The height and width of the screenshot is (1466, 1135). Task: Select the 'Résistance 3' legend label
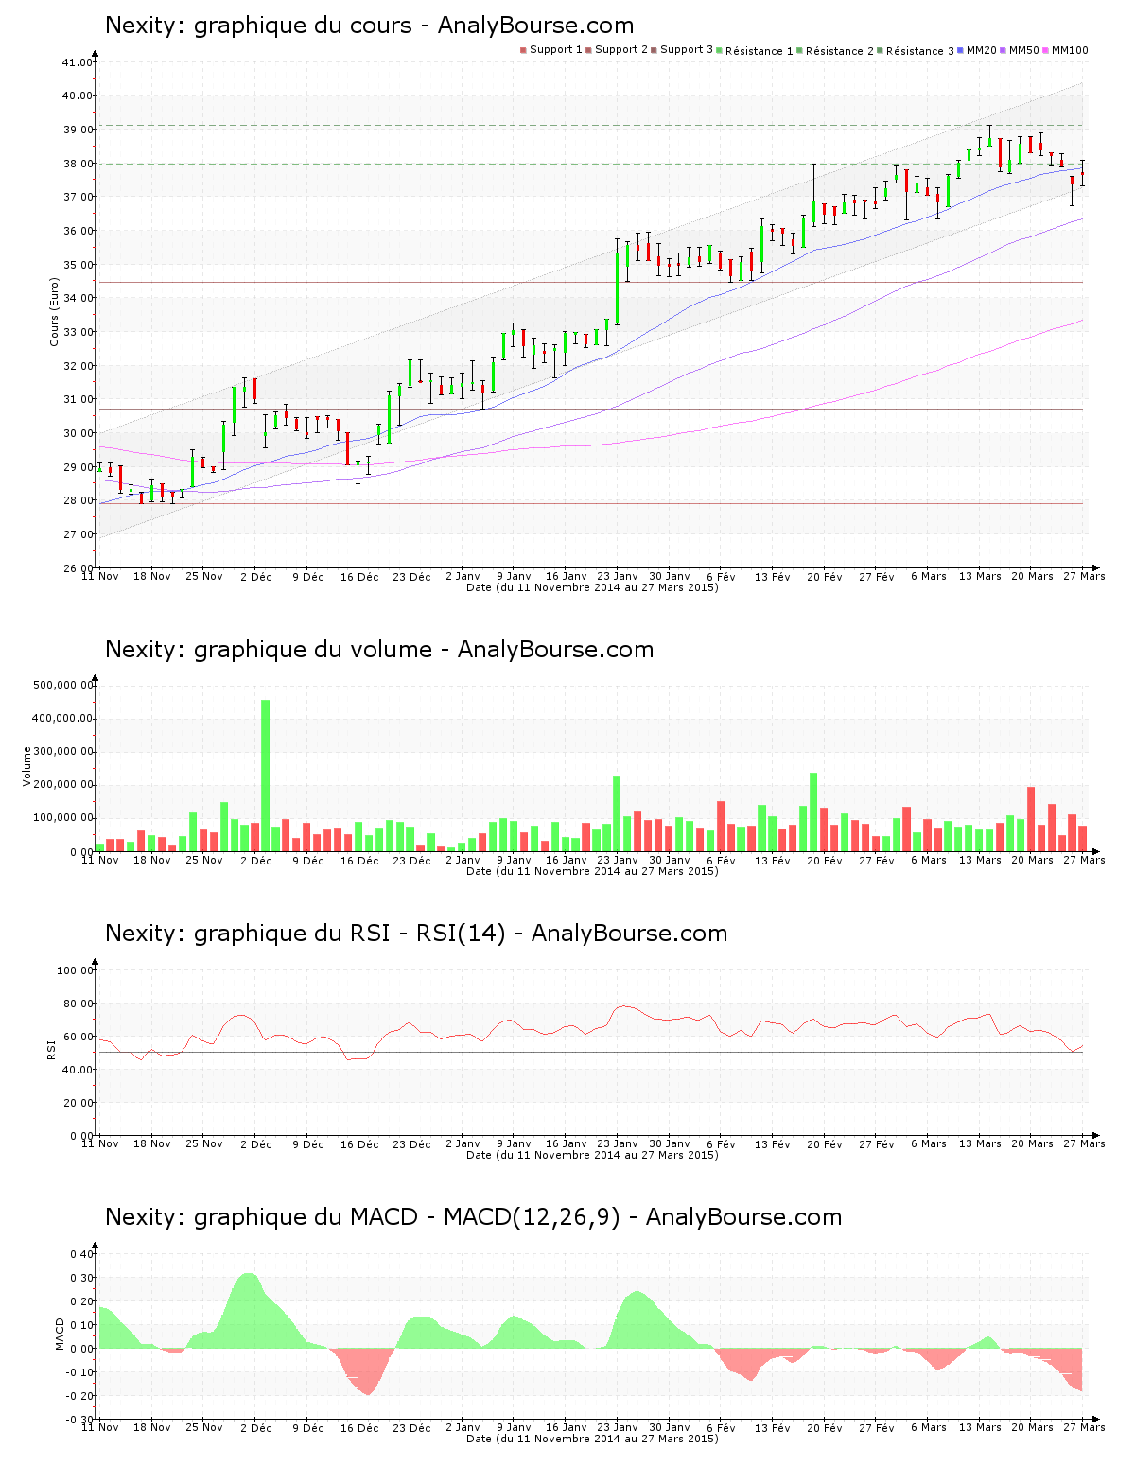[x=920, y=50]
